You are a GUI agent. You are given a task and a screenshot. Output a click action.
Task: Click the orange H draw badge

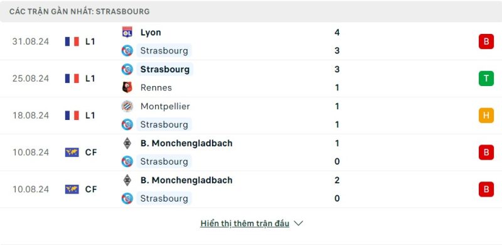click(x=486, y=116)
